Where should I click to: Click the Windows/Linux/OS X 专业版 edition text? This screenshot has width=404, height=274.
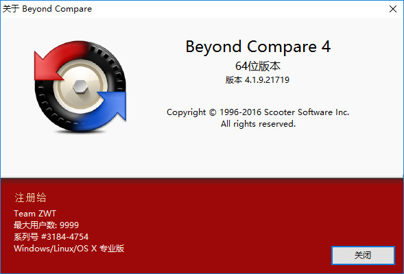click(x=69, y=249)
